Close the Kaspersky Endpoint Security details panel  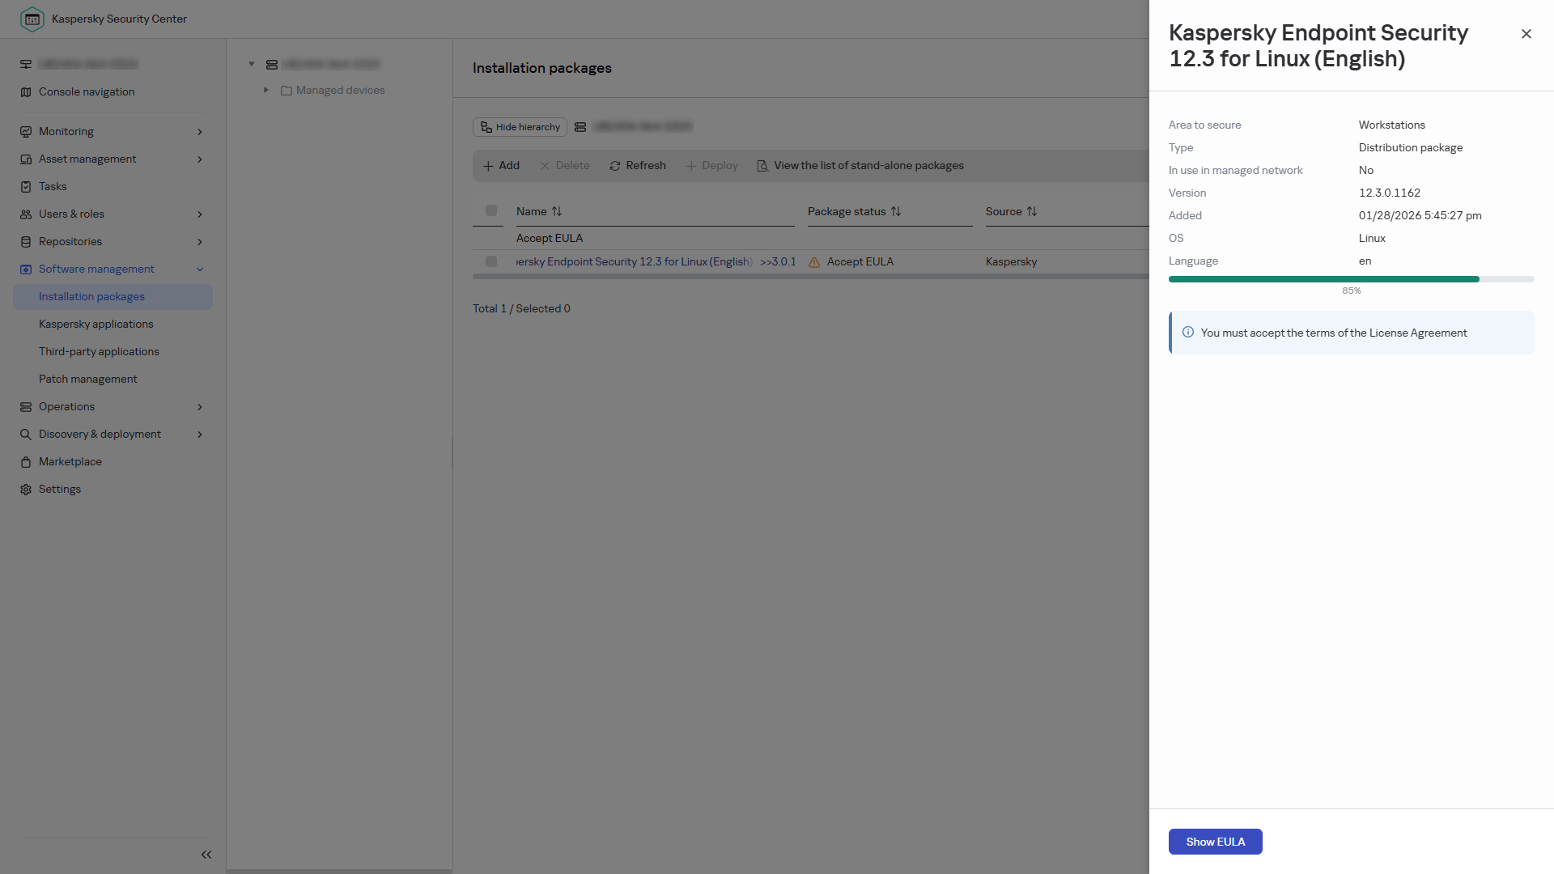1526,34
